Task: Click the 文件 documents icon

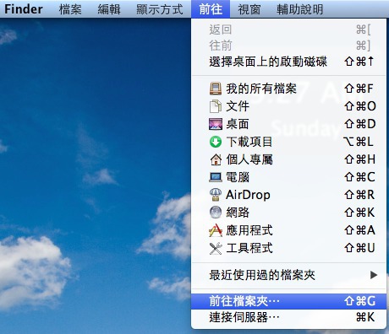Action: (216, 106)
